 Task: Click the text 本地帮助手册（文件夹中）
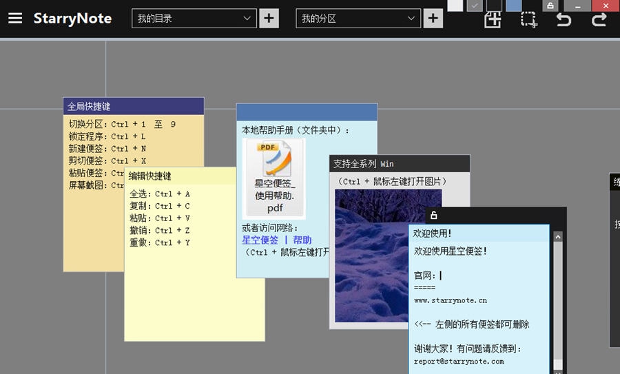(293, 130)
